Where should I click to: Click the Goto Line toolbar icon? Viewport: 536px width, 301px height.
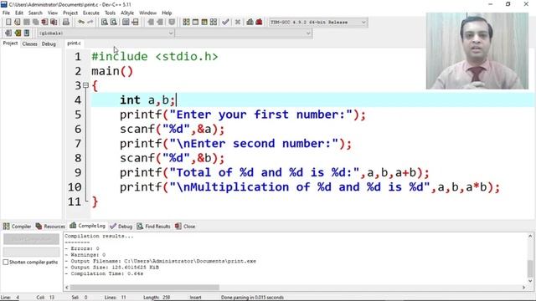tap(135, 23)
